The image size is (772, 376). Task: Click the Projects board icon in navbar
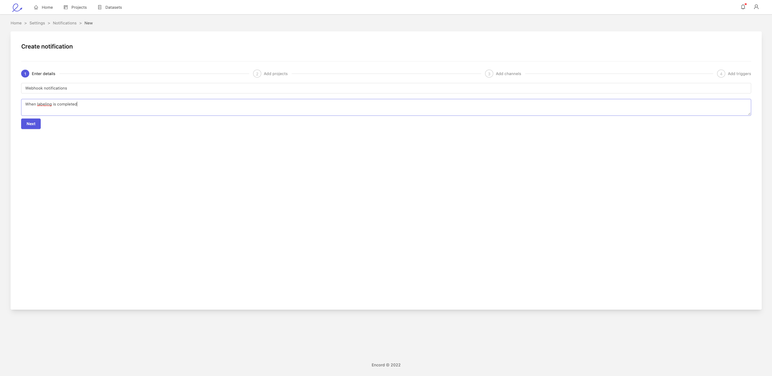(66, 7)
